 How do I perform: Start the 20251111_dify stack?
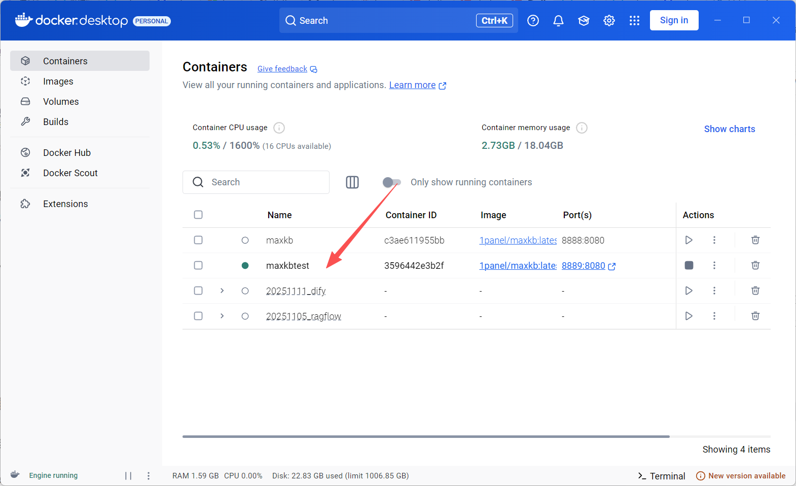pyautogui.click(x=689, y=291)
